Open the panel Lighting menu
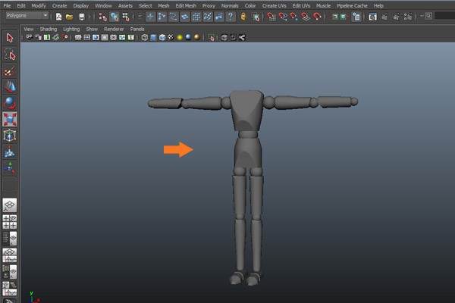This screenshot has height=303, width=455. [x=71, y=29]
